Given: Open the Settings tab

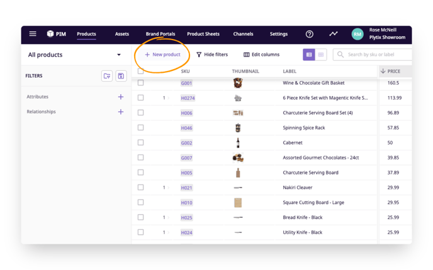Looking at the screenshot, I should (279, 34).
